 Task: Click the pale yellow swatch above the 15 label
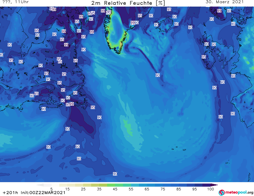tap(63, 185)
